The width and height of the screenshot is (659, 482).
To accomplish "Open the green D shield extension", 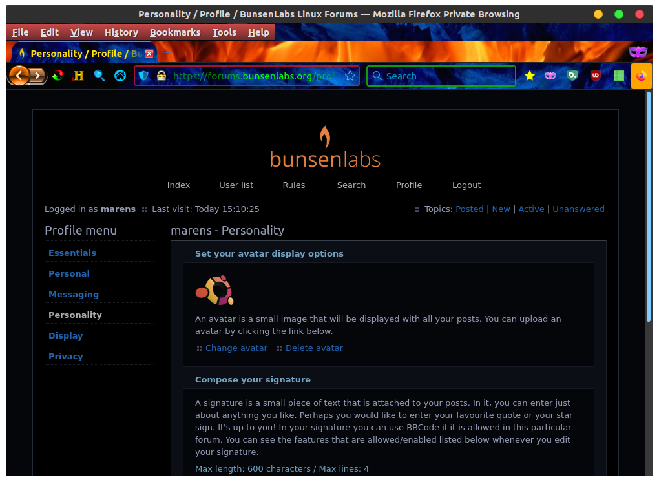I will click(572, 76).
